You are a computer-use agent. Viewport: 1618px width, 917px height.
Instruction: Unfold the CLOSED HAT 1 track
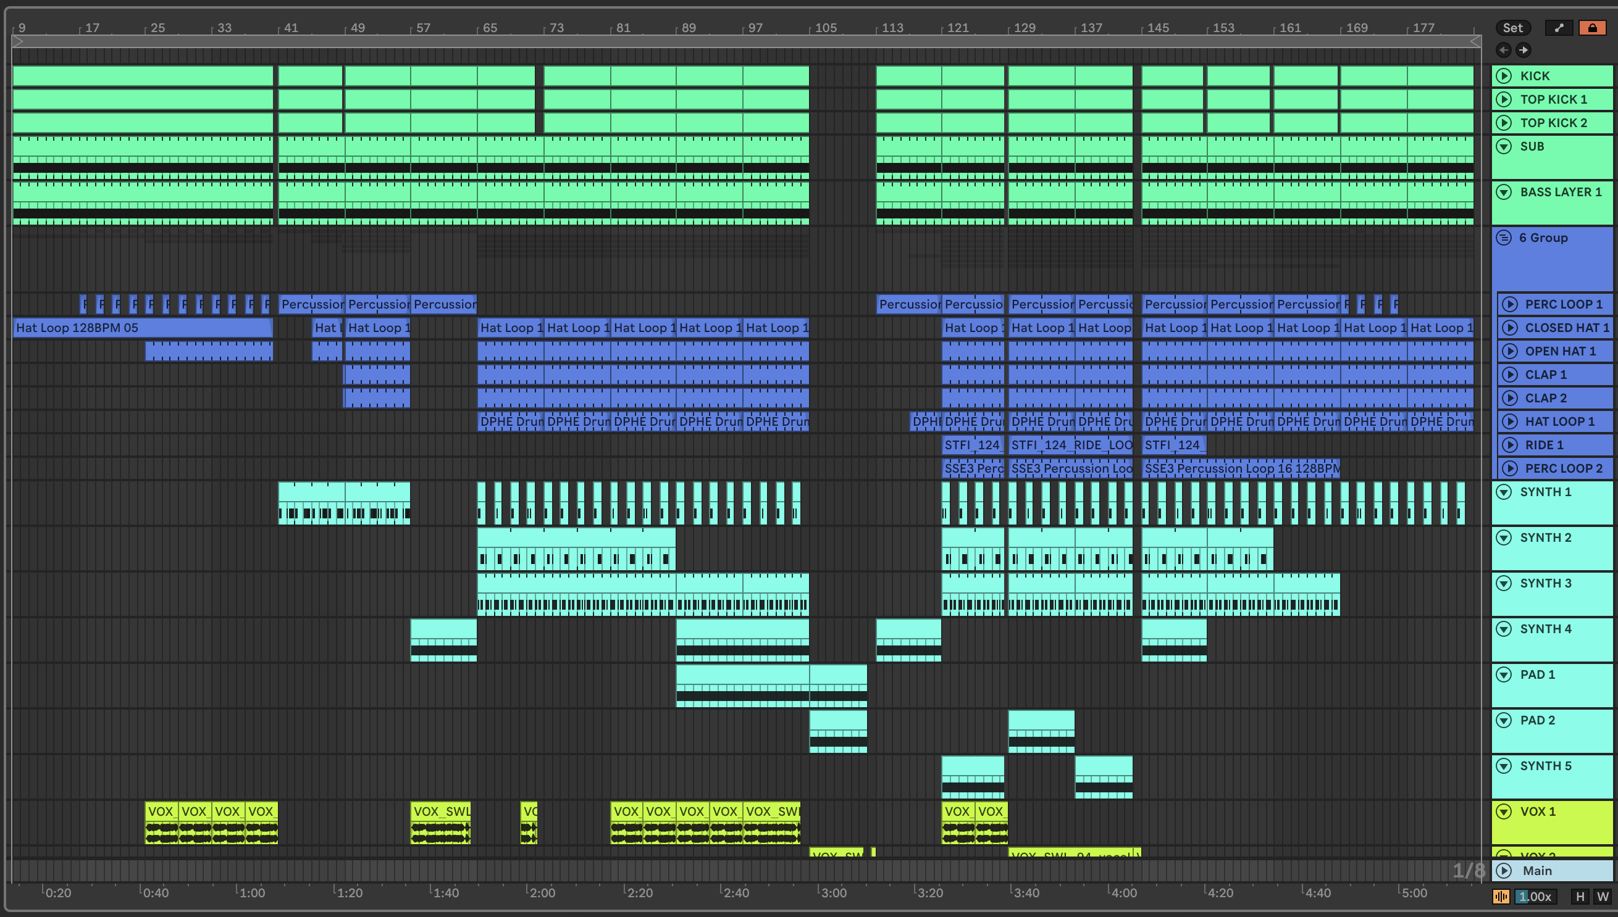tap(1509, 328)
